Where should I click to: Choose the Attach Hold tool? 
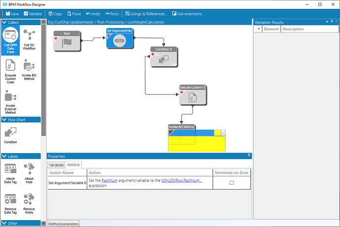[29, 173]
